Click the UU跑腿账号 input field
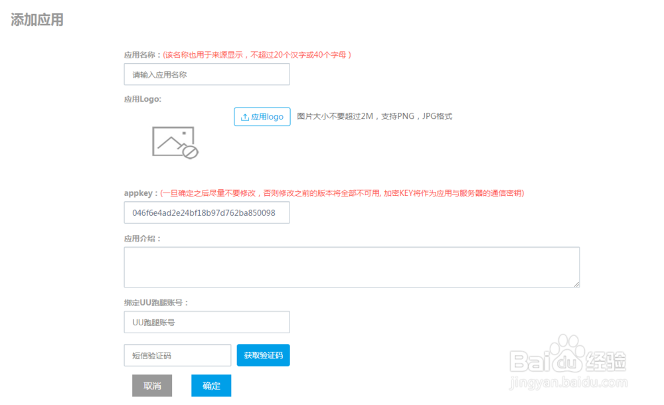This screenshot has width=664, height=405. tap(207, 323)
